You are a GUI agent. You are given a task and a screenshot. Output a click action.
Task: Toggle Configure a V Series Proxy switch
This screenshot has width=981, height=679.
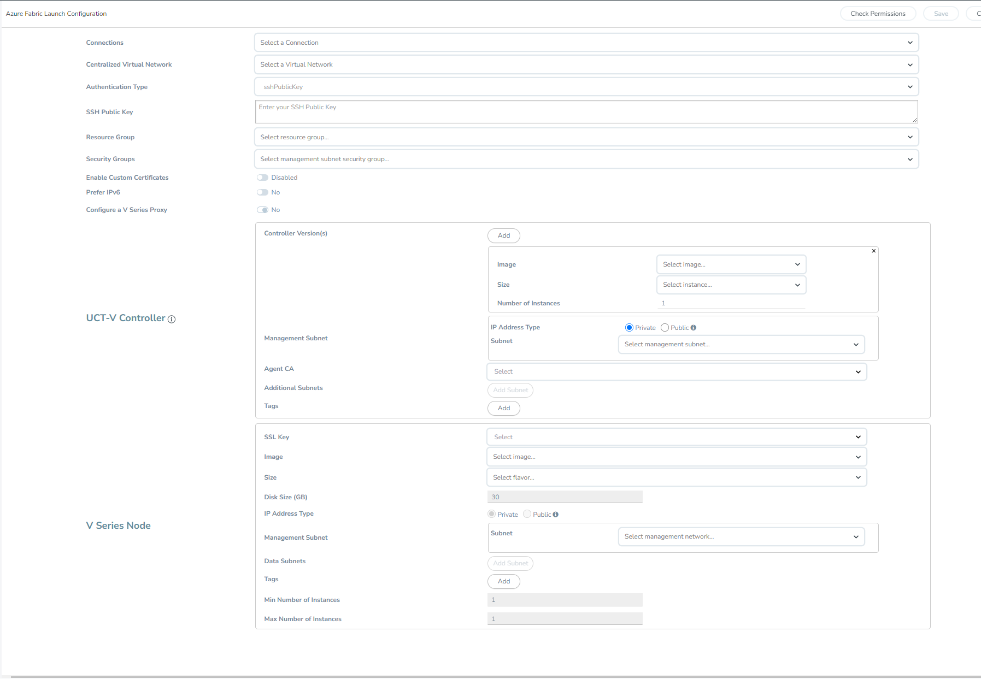point(263,210)
